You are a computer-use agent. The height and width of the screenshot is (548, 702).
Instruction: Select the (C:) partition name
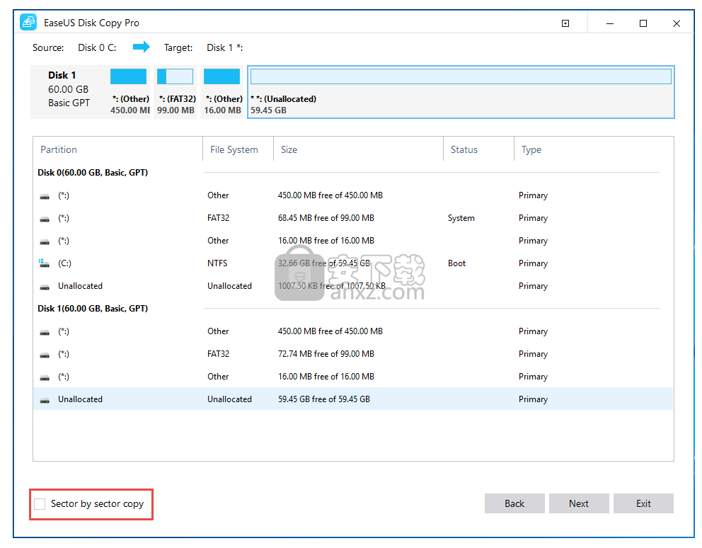coord(64,263)
